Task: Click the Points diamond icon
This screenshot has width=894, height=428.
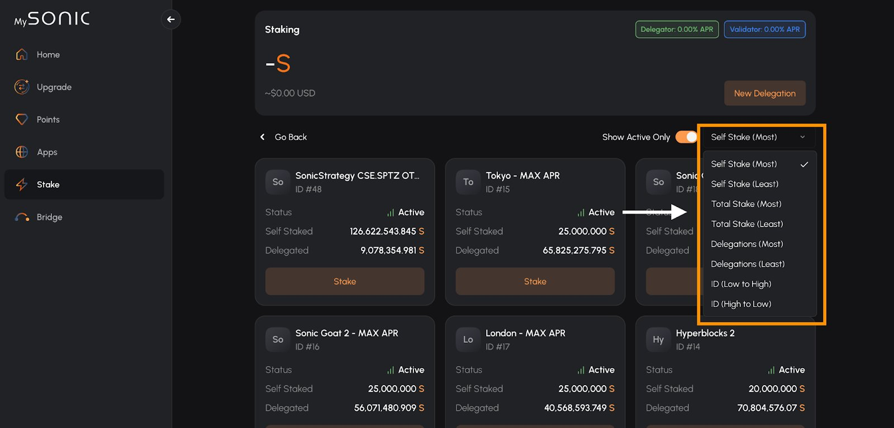Action: click(22, 119)
